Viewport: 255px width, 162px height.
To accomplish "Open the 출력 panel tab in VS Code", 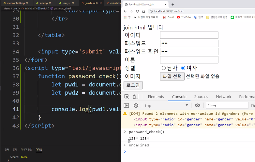I will (15, 149).
